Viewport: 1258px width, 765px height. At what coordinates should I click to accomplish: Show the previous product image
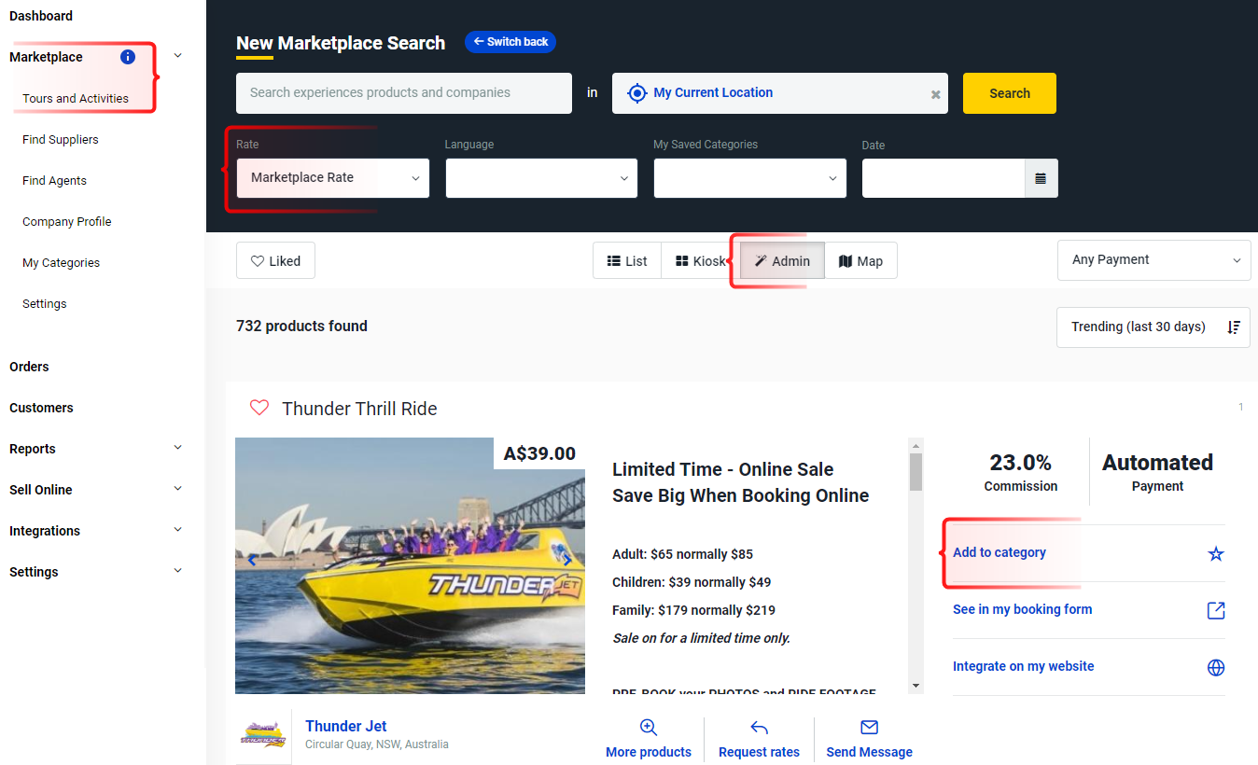pos(251,561)
